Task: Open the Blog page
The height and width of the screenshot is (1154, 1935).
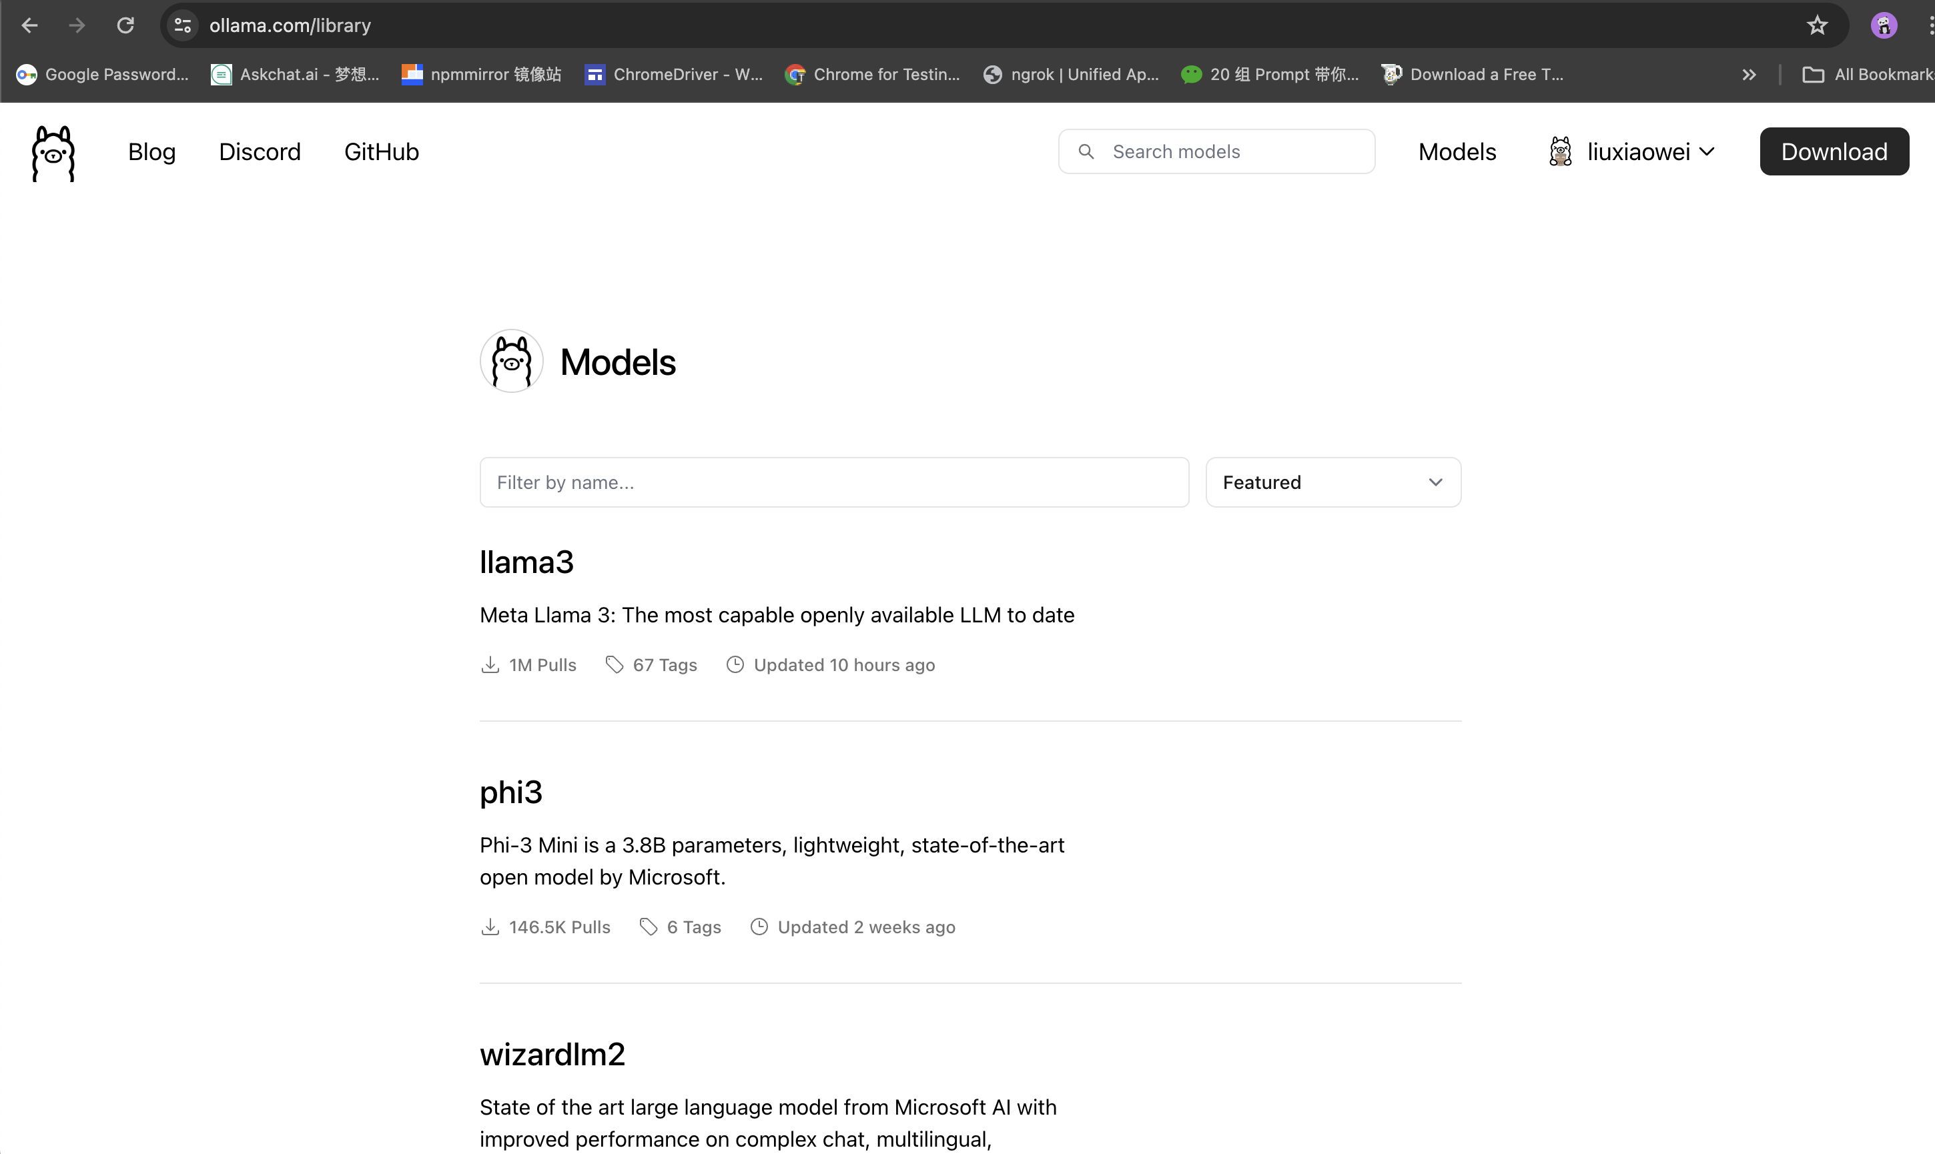Action: coord(151,151)
